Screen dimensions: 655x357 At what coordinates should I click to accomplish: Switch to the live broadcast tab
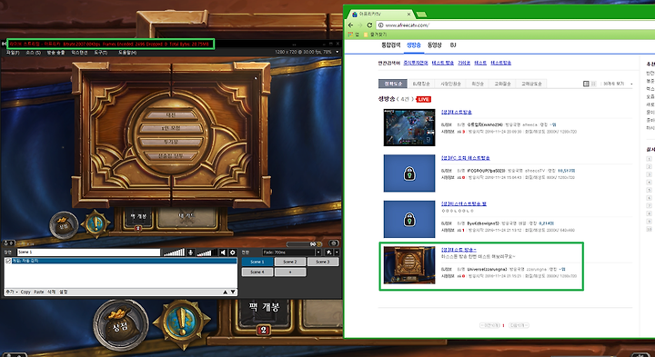414,45
